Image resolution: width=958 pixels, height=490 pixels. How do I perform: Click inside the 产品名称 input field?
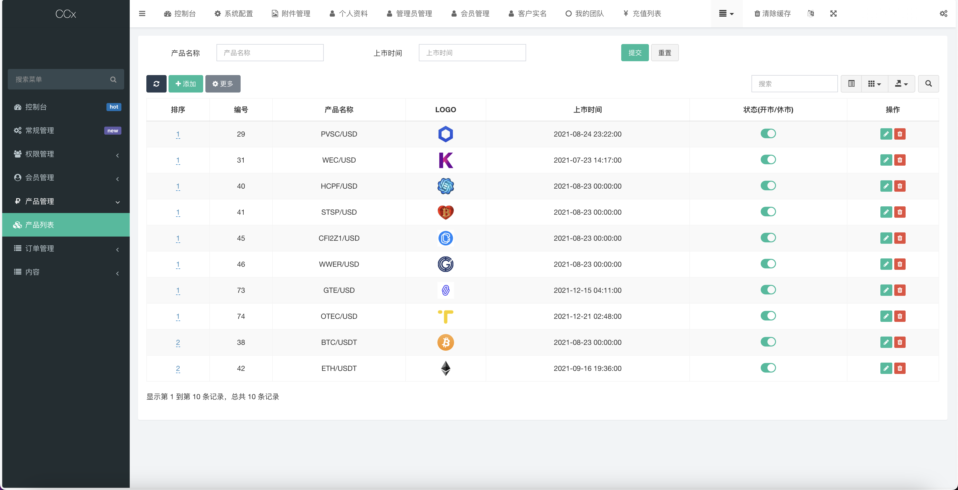coord(270,52)
